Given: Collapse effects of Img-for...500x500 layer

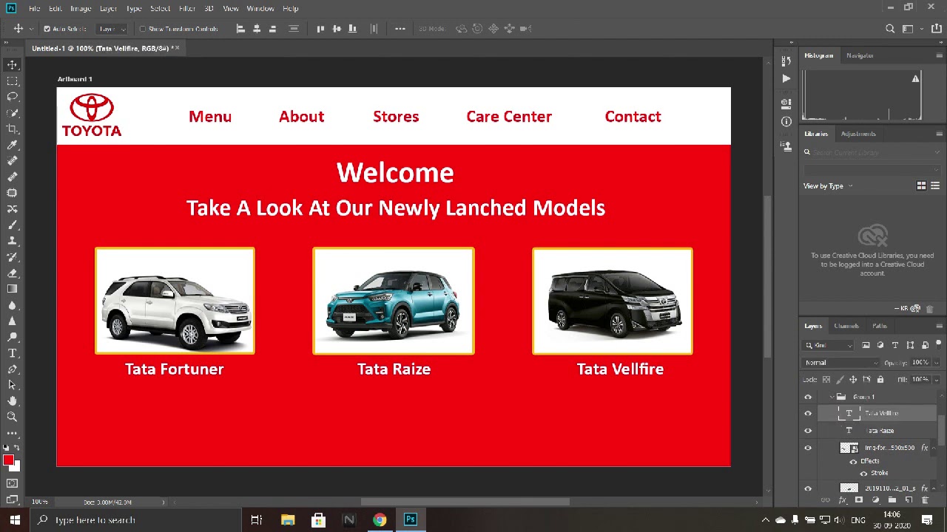Looking at the screenshot, I should [935, 448].
